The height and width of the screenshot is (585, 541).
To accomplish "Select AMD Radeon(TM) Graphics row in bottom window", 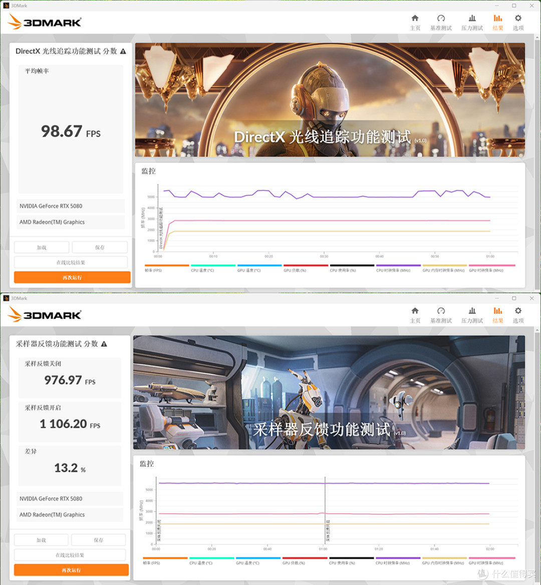I will pos(70,514).
